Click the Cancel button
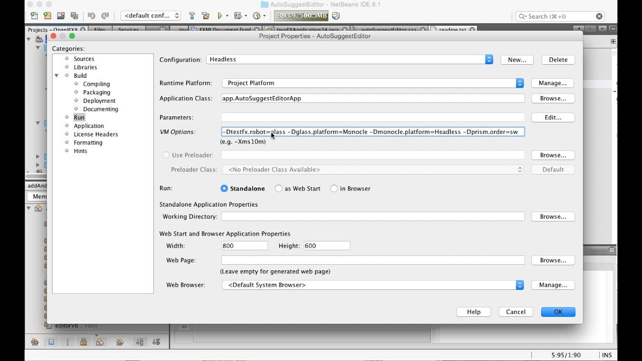 [516, 312]
